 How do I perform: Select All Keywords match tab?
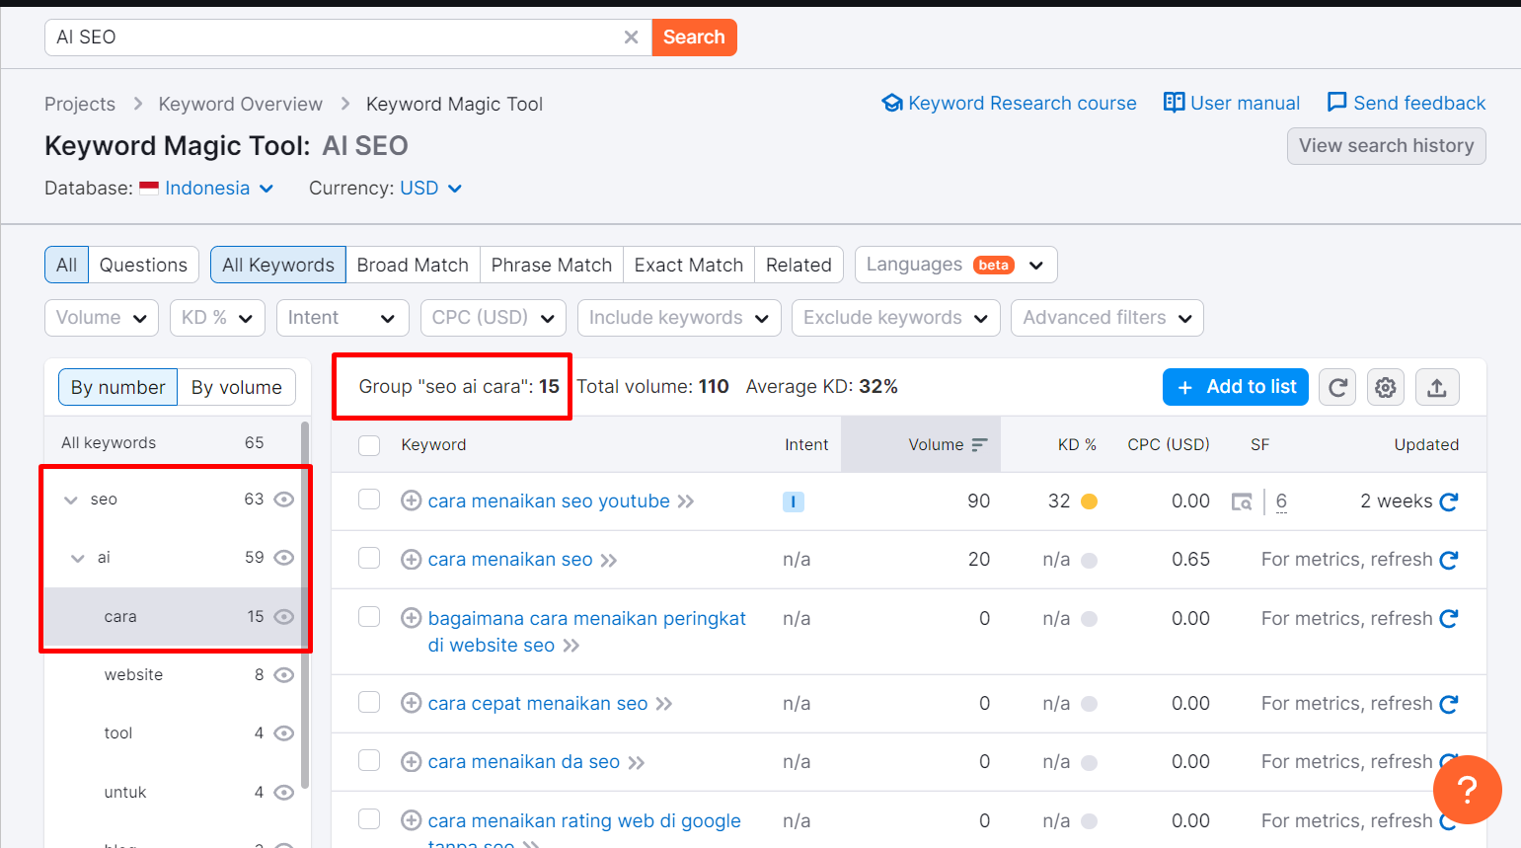coord(277,265)
